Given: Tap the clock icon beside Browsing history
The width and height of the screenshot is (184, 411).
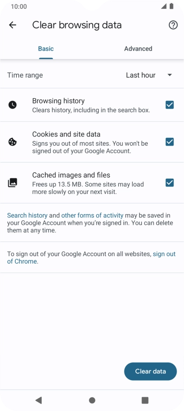Looking at the screenshot, I should (x=12, y=105).
